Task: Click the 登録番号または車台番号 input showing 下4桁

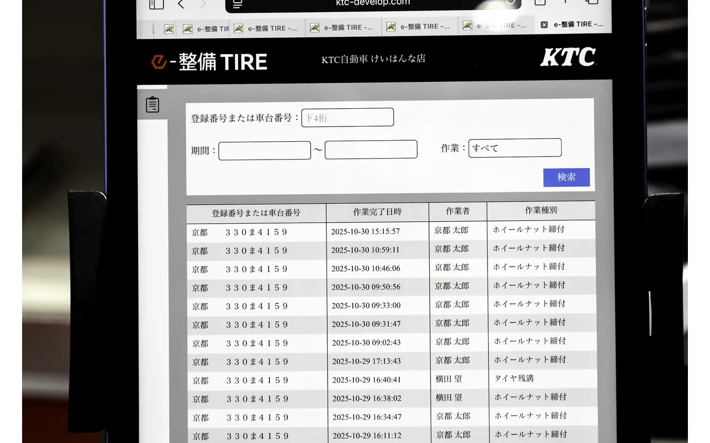Action: [x=347, y=117]
